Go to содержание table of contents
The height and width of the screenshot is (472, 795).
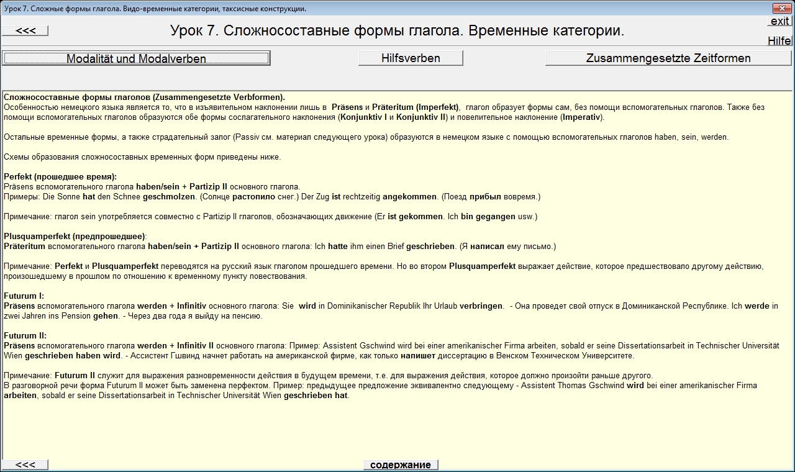click(x=401, y=465)
